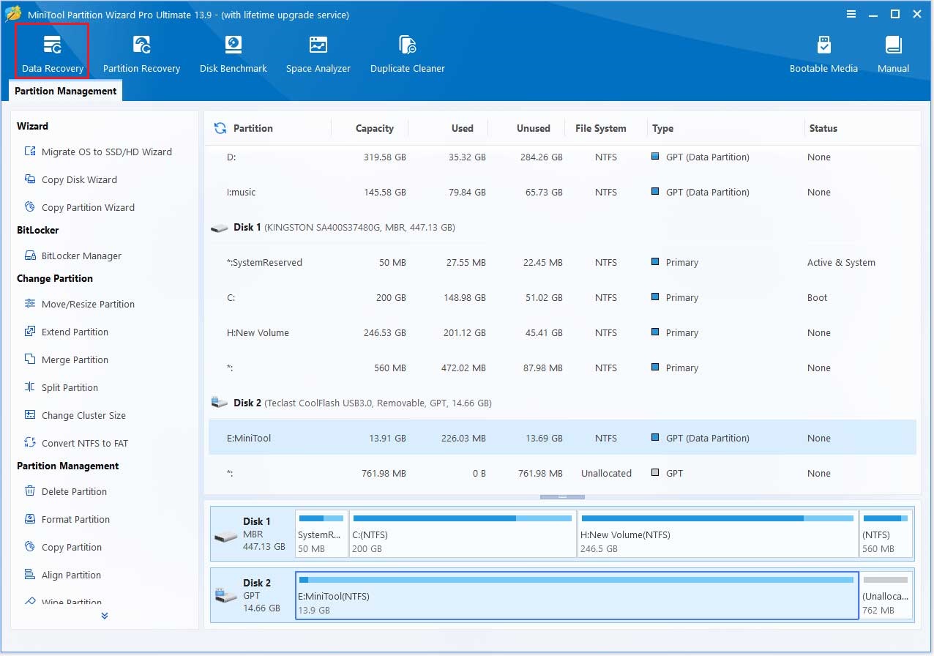
Task: Click the splitter handle between list and disk map
Action: [562, 497]
